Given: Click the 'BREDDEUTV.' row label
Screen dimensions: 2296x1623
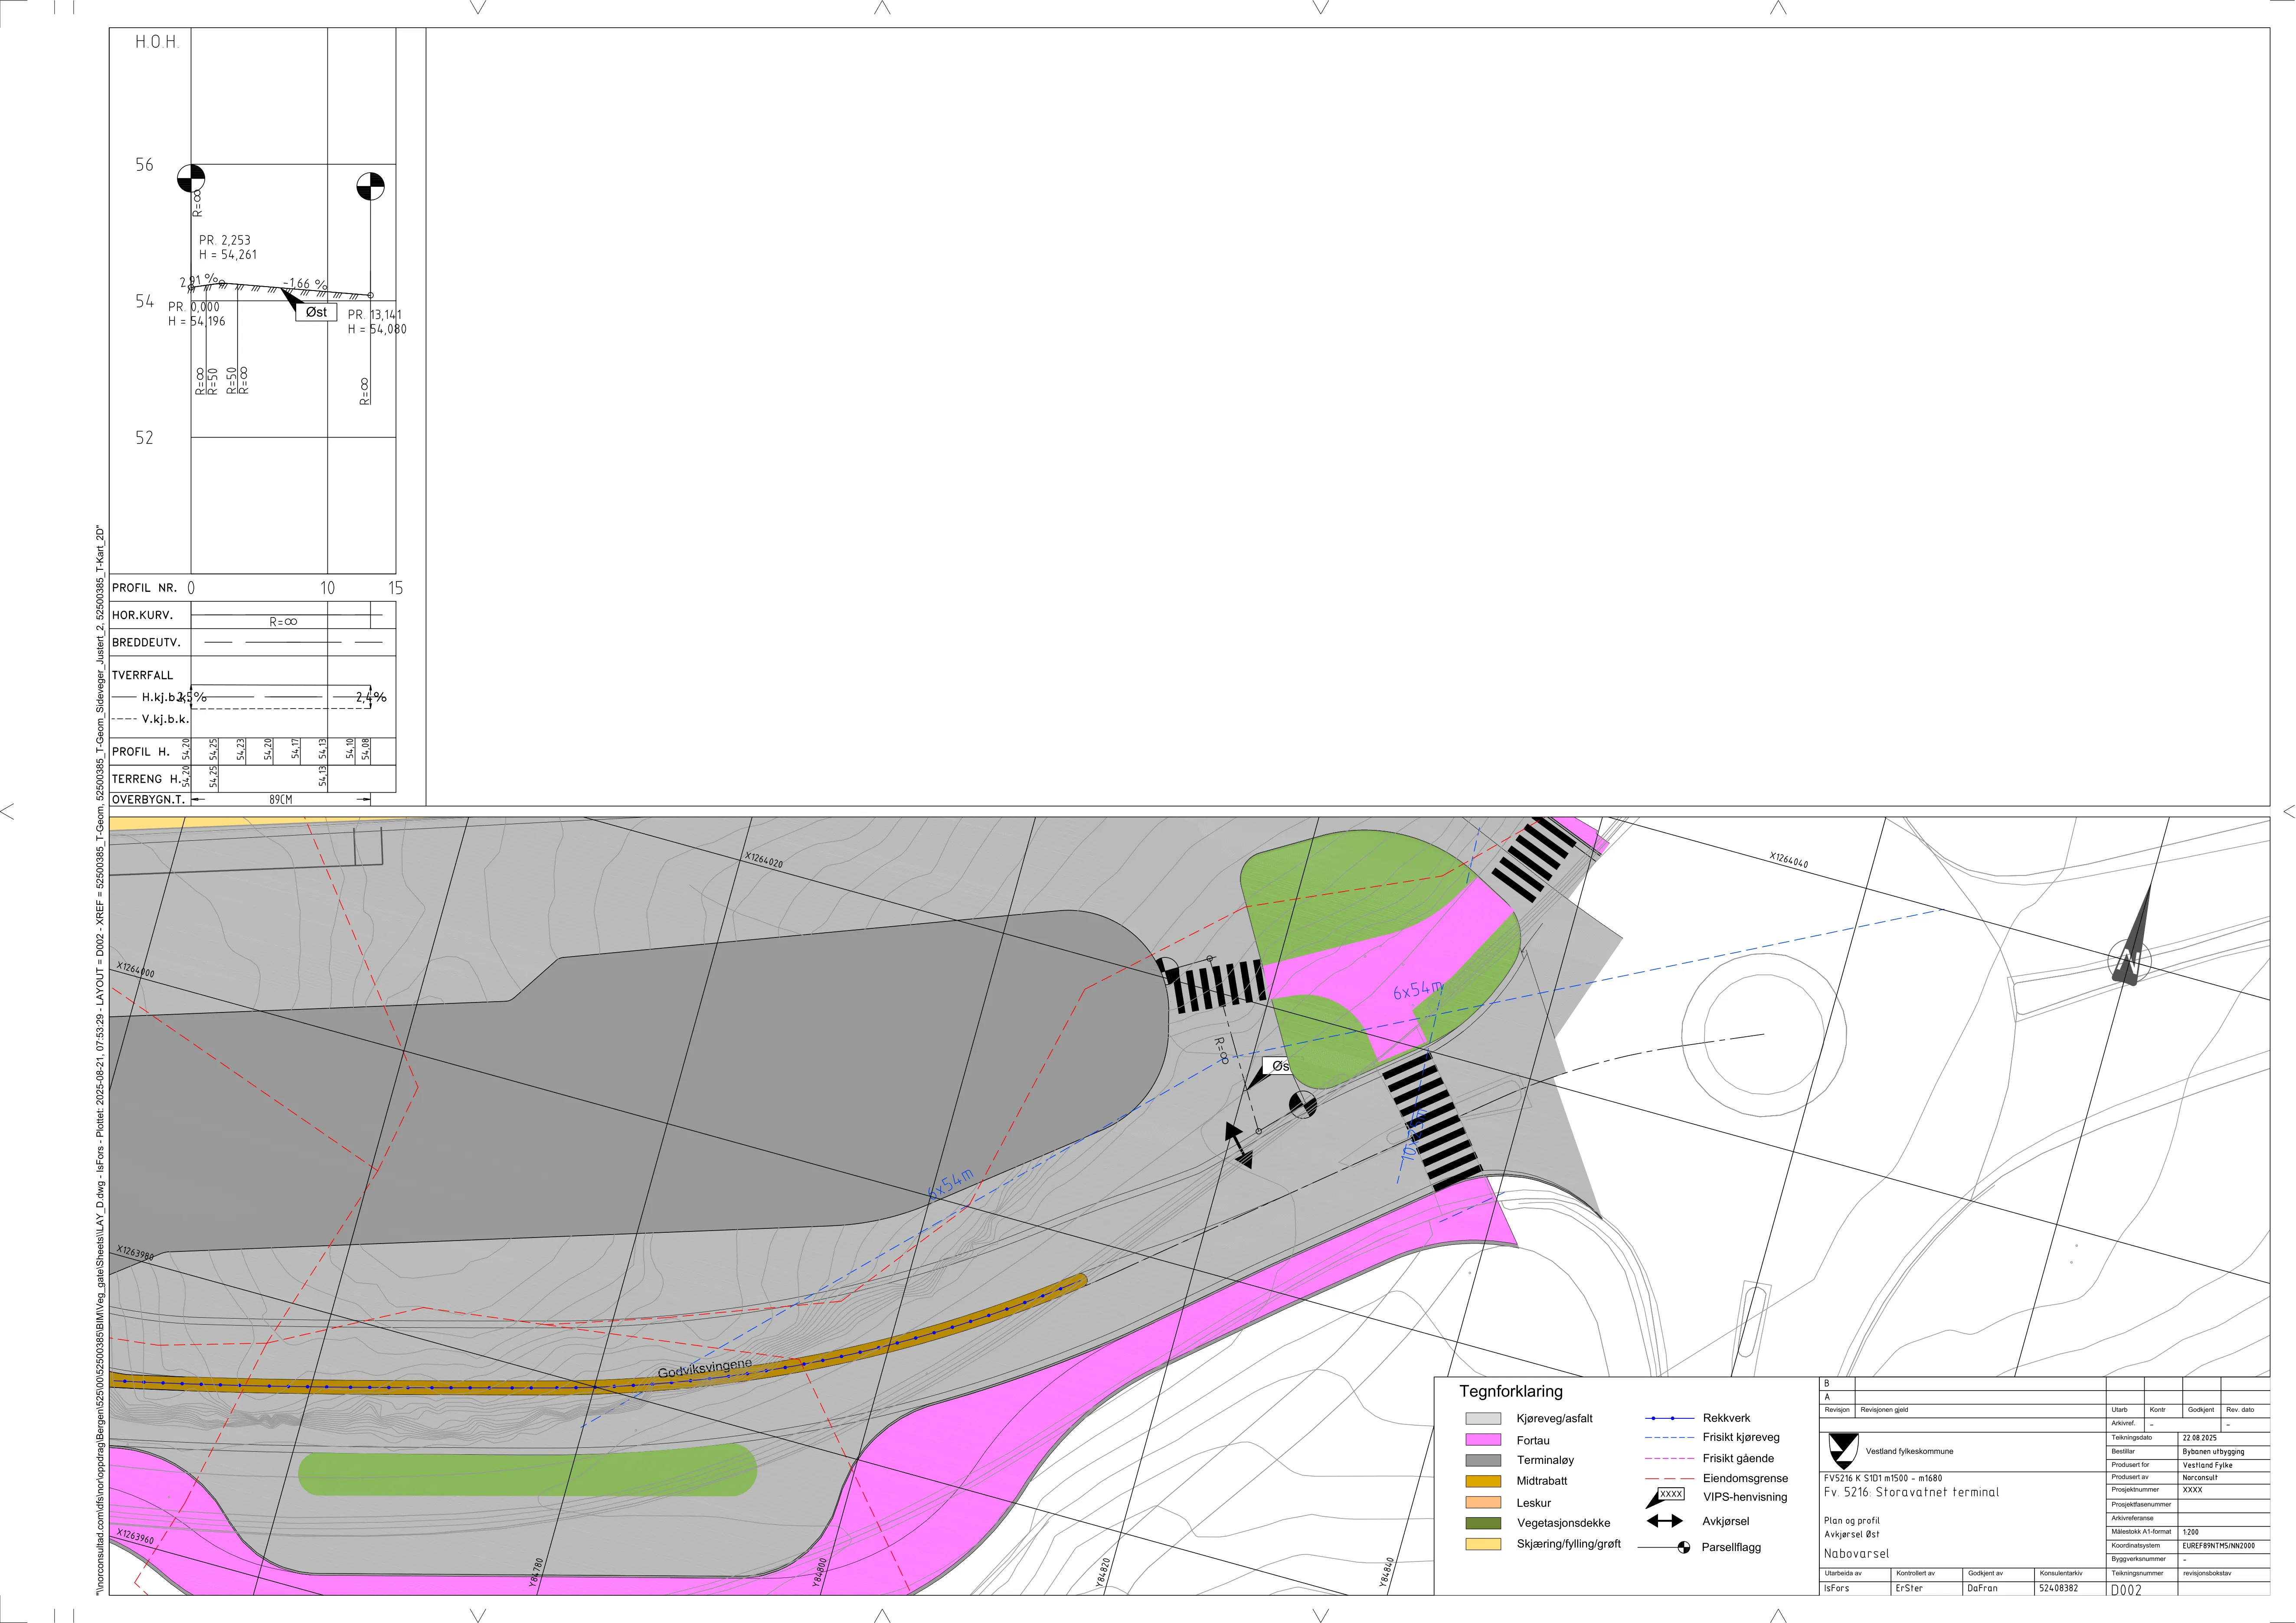Looking at the screenshot, I should coord(146,643).
